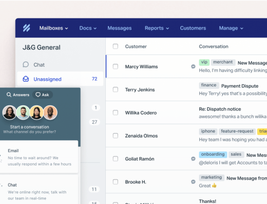Click the 'Great' message preview with thumbs up
Viewport: 267px width, 204px height.
(x=207, y=186)
